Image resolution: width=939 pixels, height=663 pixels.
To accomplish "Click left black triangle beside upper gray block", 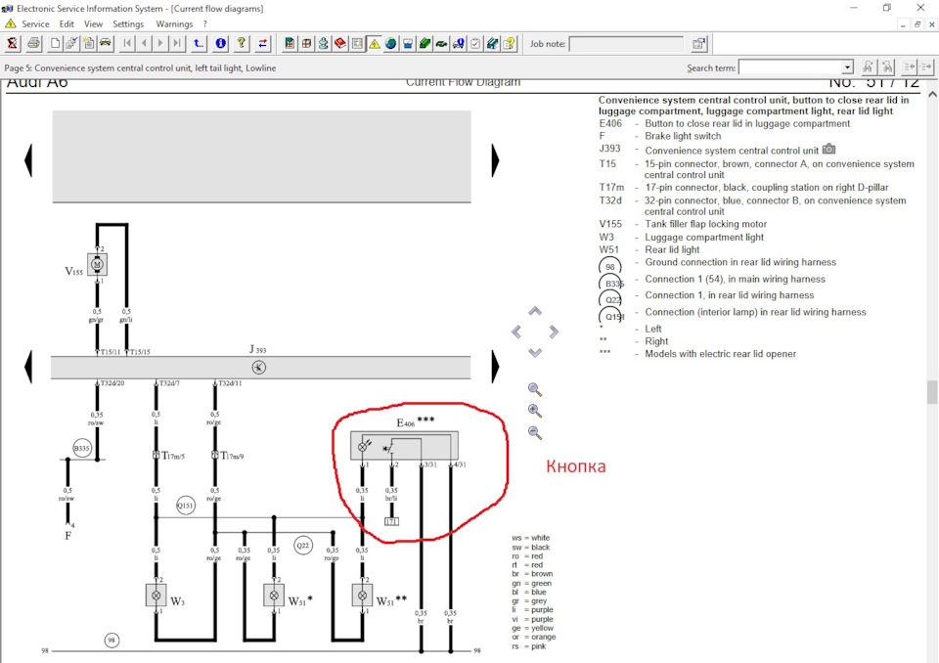I will [x=28, y=160].
